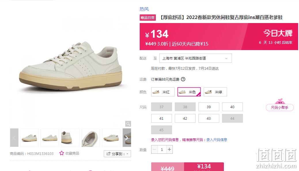Click the 录入尺码信息 link
This screenshot has width=299, height=171.
217,140
